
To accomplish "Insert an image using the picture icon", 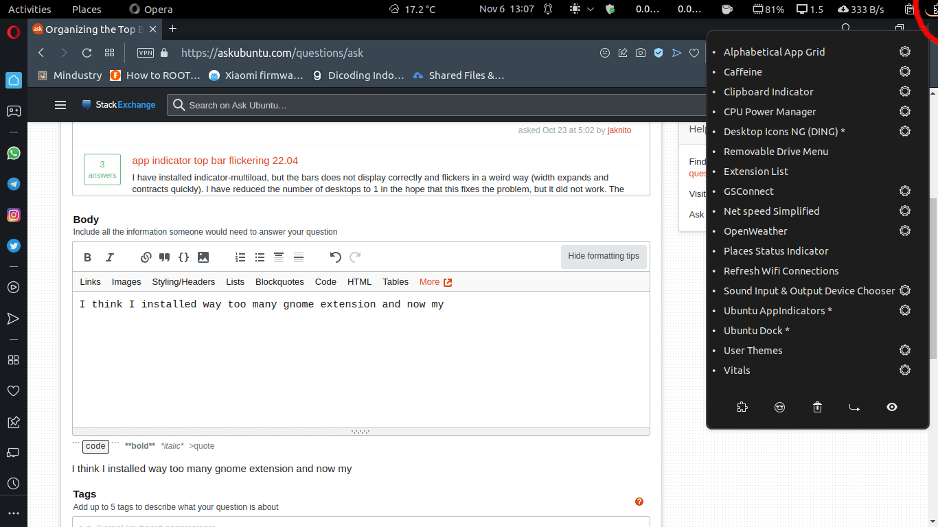I will click(x=203, y=257).
